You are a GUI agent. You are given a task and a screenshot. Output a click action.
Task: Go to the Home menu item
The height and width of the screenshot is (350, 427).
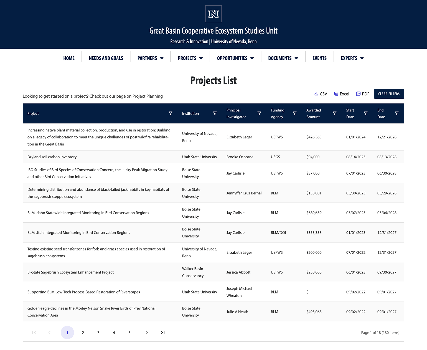click(69, 58)
